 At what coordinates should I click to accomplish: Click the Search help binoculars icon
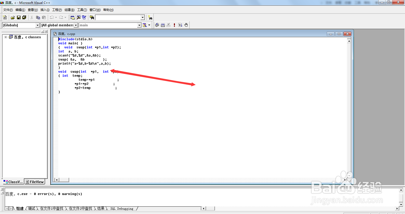(150, 17)
